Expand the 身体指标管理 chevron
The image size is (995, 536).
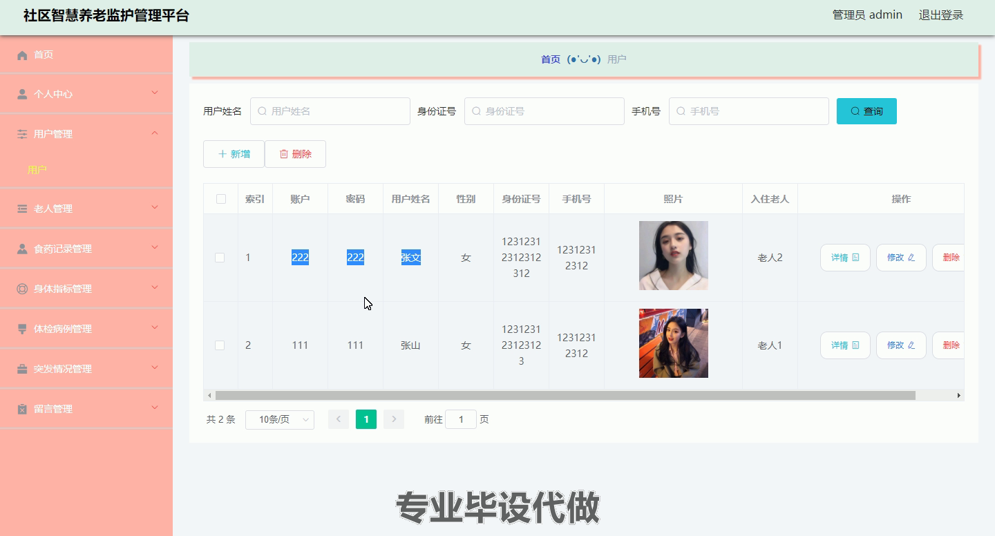(x=155, y=287)
